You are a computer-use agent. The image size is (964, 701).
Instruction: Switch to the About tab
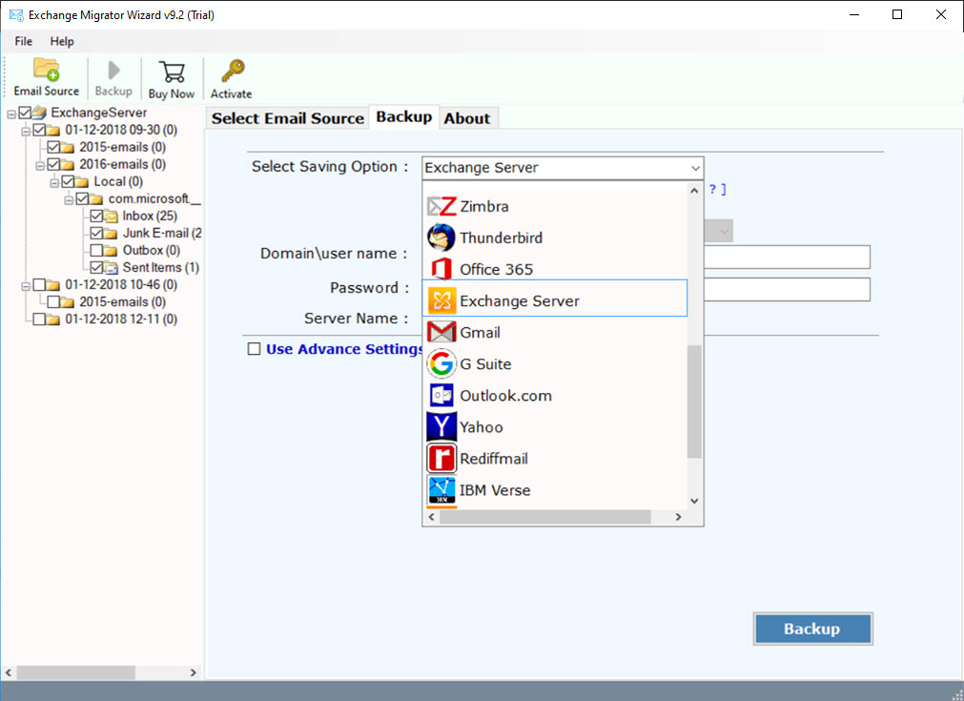pos(467,118)
